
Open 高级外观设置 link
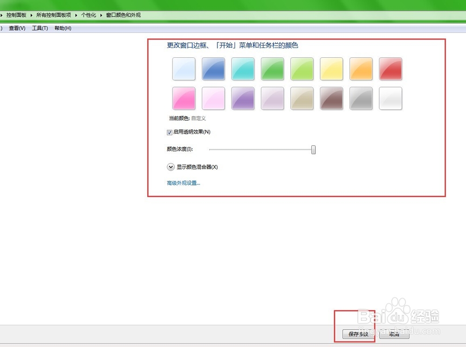(183, 183)
